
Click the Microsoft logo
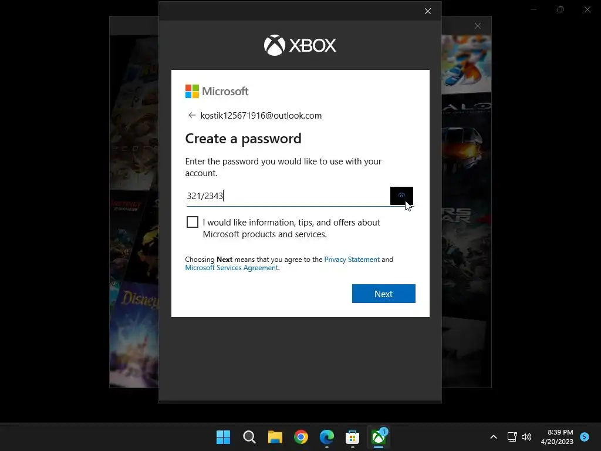pos(217,91)
